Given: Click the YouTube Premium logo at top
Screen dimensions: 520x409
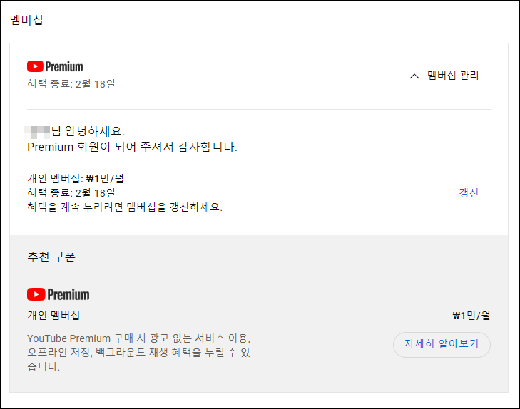Looking at the screenshot, I should 55,66.
